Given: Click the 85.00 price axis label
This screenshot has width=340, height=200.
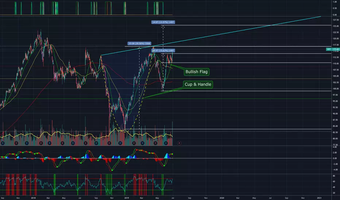Looking at the screenshot, I should [336, 126].
